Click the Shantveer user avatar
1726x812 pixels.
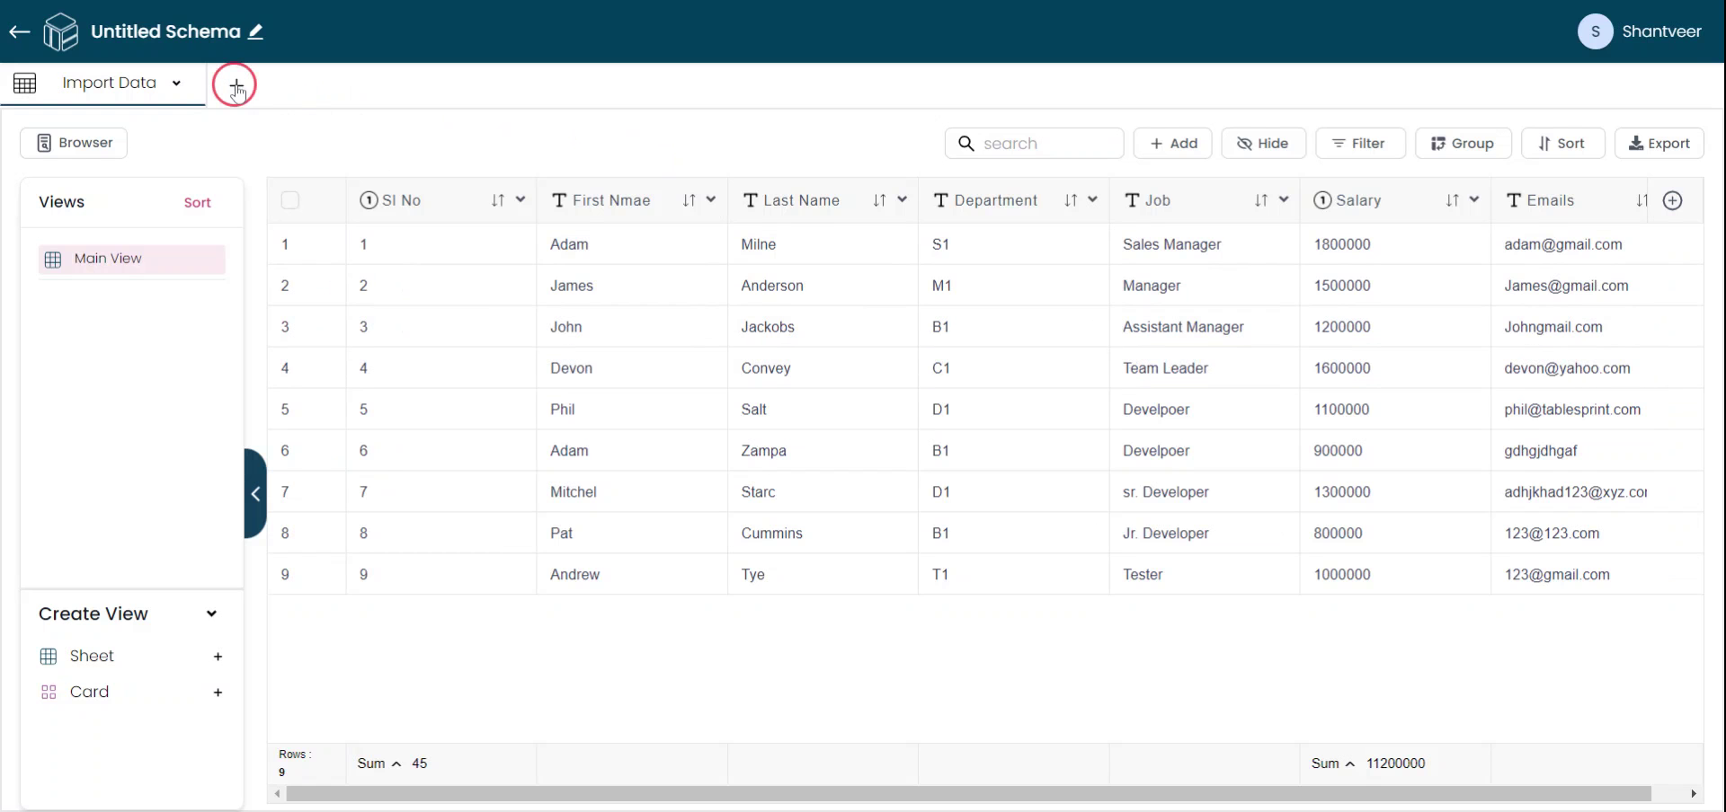tap(1595, 31)
